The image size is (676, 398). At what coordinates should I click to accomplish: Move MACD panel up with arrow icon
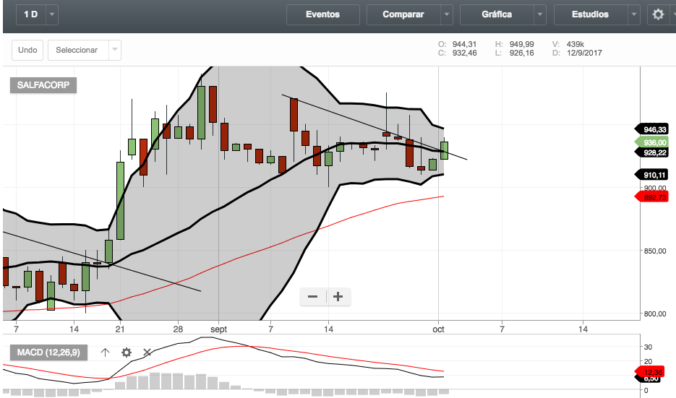point(105,352)
